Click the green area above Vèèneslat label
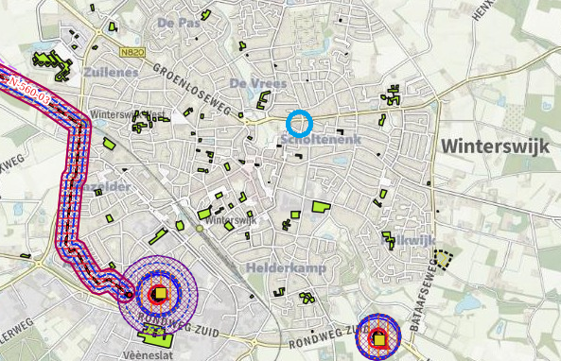The image size is (561, 361). (x=155, y=336)
